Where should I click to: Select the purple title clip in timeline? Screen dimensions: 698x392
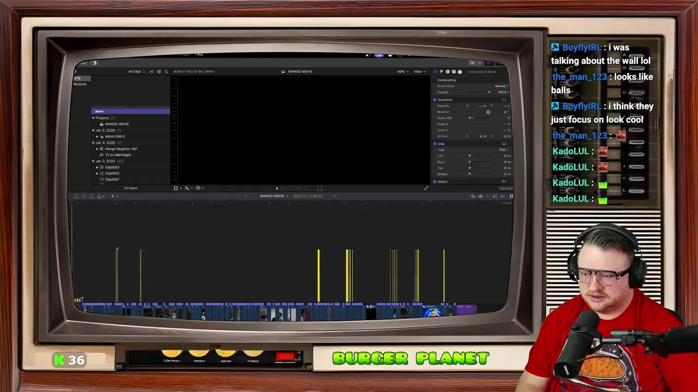[x=466, y=309]
